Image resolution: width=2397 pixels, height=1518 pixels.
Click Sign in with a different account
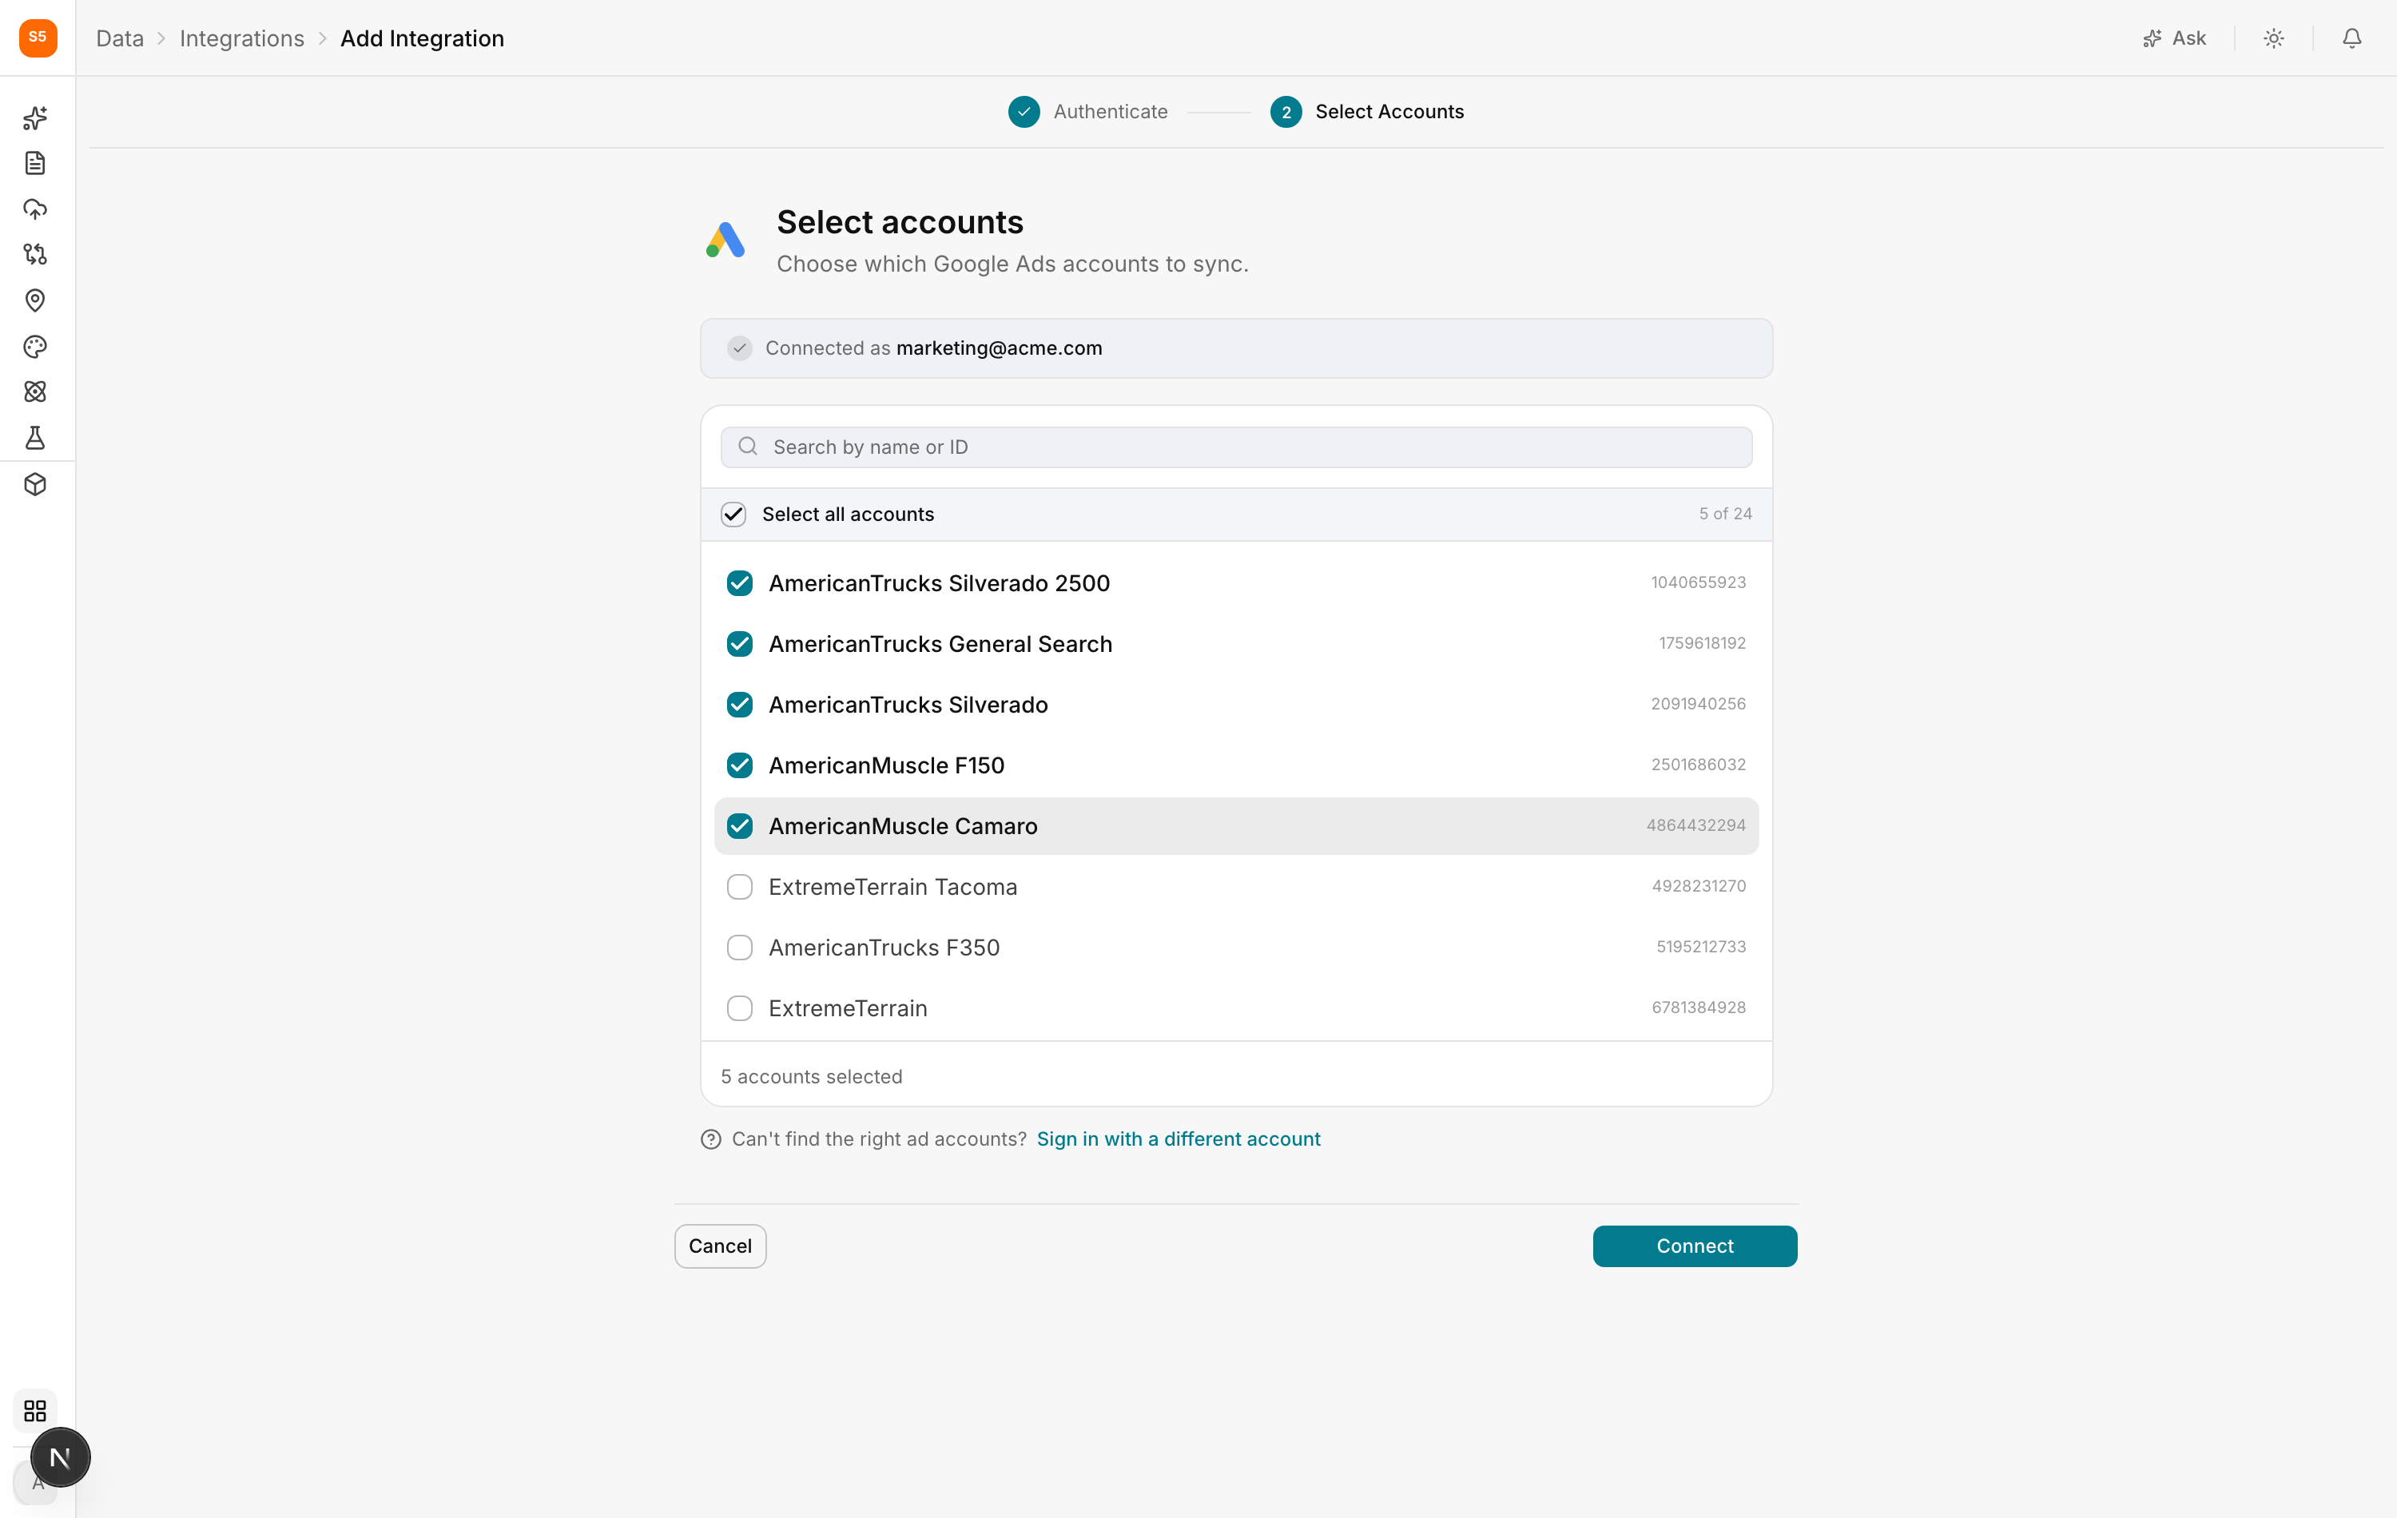(x=1179, y=1138)
